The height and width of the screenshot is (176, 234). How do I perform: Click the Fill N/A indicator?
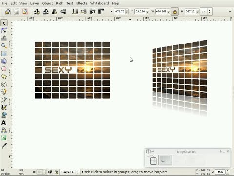[21, 170]
